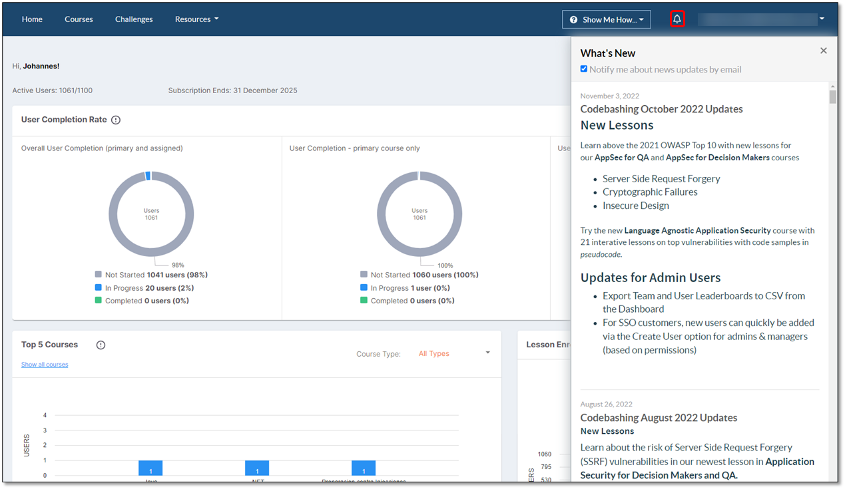Image resolution: width=845 pixels, height=489 pixels.
Task: Open Codebashing August 2022 Updates heading
Action: [659, 418]
